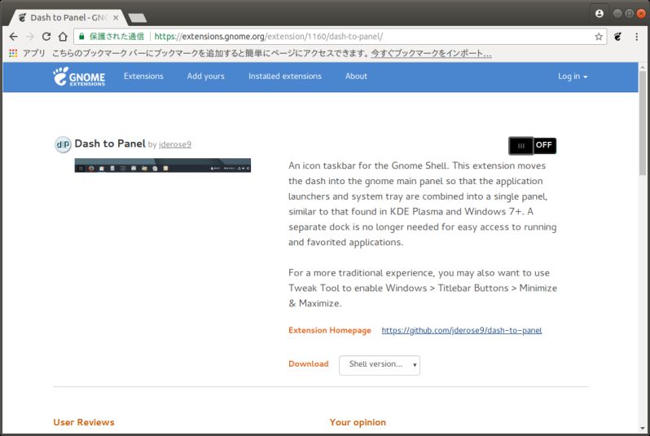Image resolution: width=650 pixels, height=436 pixels.
Task: Open the Dash to Panel screenshot thumbnail
Action: (163, 165)
